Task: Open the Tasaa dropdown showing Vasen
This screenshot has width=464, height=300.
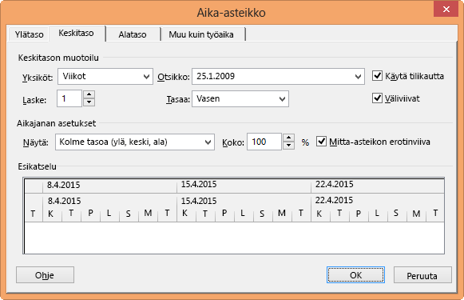Action: (x=240, y=98)
